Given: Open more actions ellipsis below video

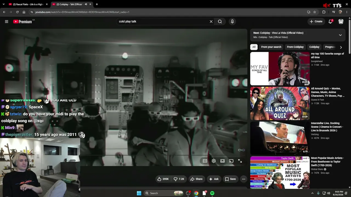Looking at the screenshot, I should [244, 179].
